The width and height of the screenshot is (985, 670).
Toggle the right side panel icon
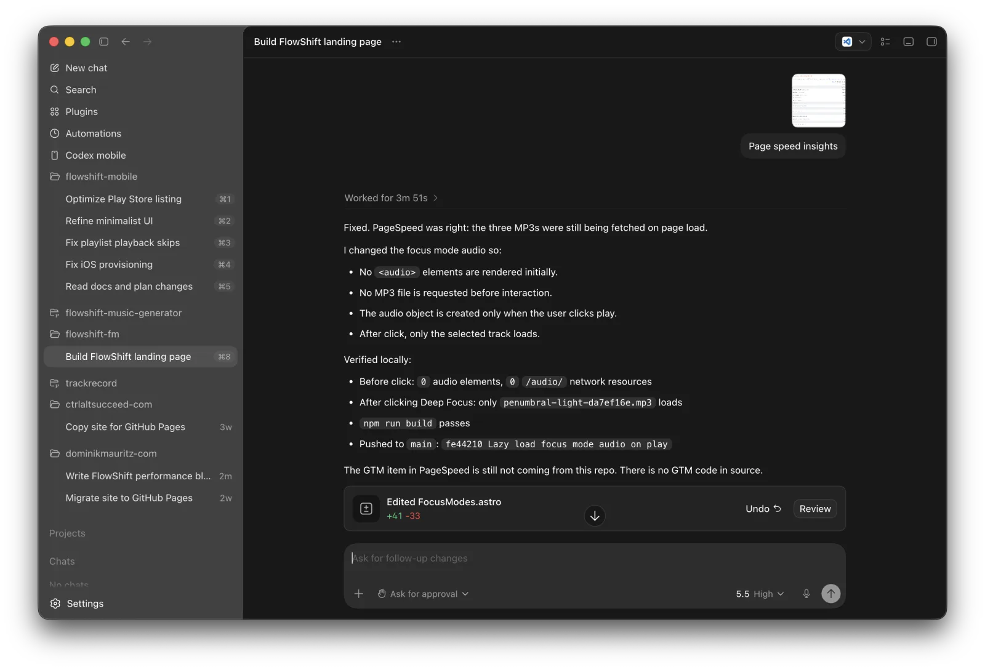931,42
